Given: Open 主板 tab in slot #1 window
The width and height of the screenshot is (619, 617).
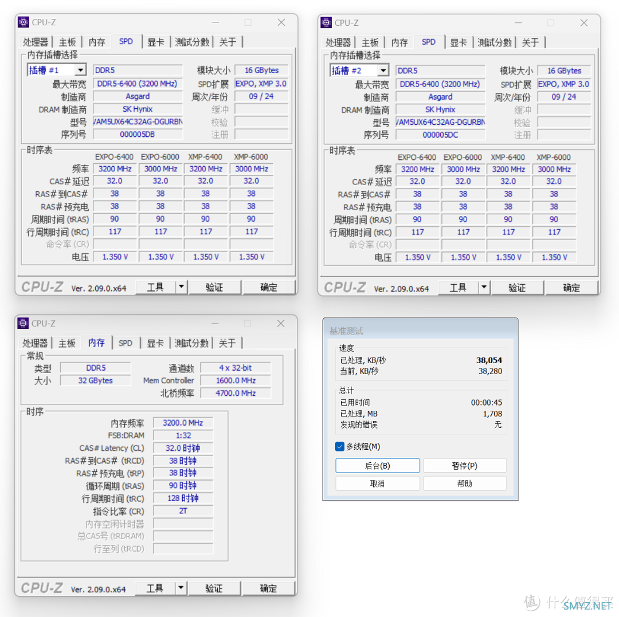Looking at the screenshot, I should [x=67, y=42].
